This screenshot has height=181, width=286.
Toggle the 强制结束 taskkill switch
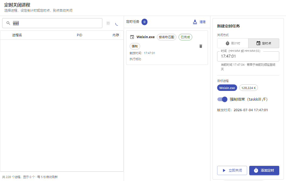coord(222,99)
